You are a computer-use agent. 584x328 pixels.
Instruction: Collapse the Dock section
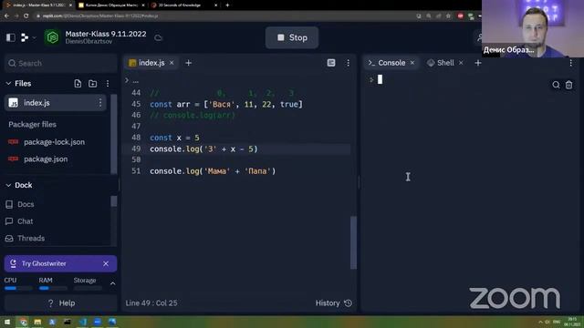coord(8,185)
